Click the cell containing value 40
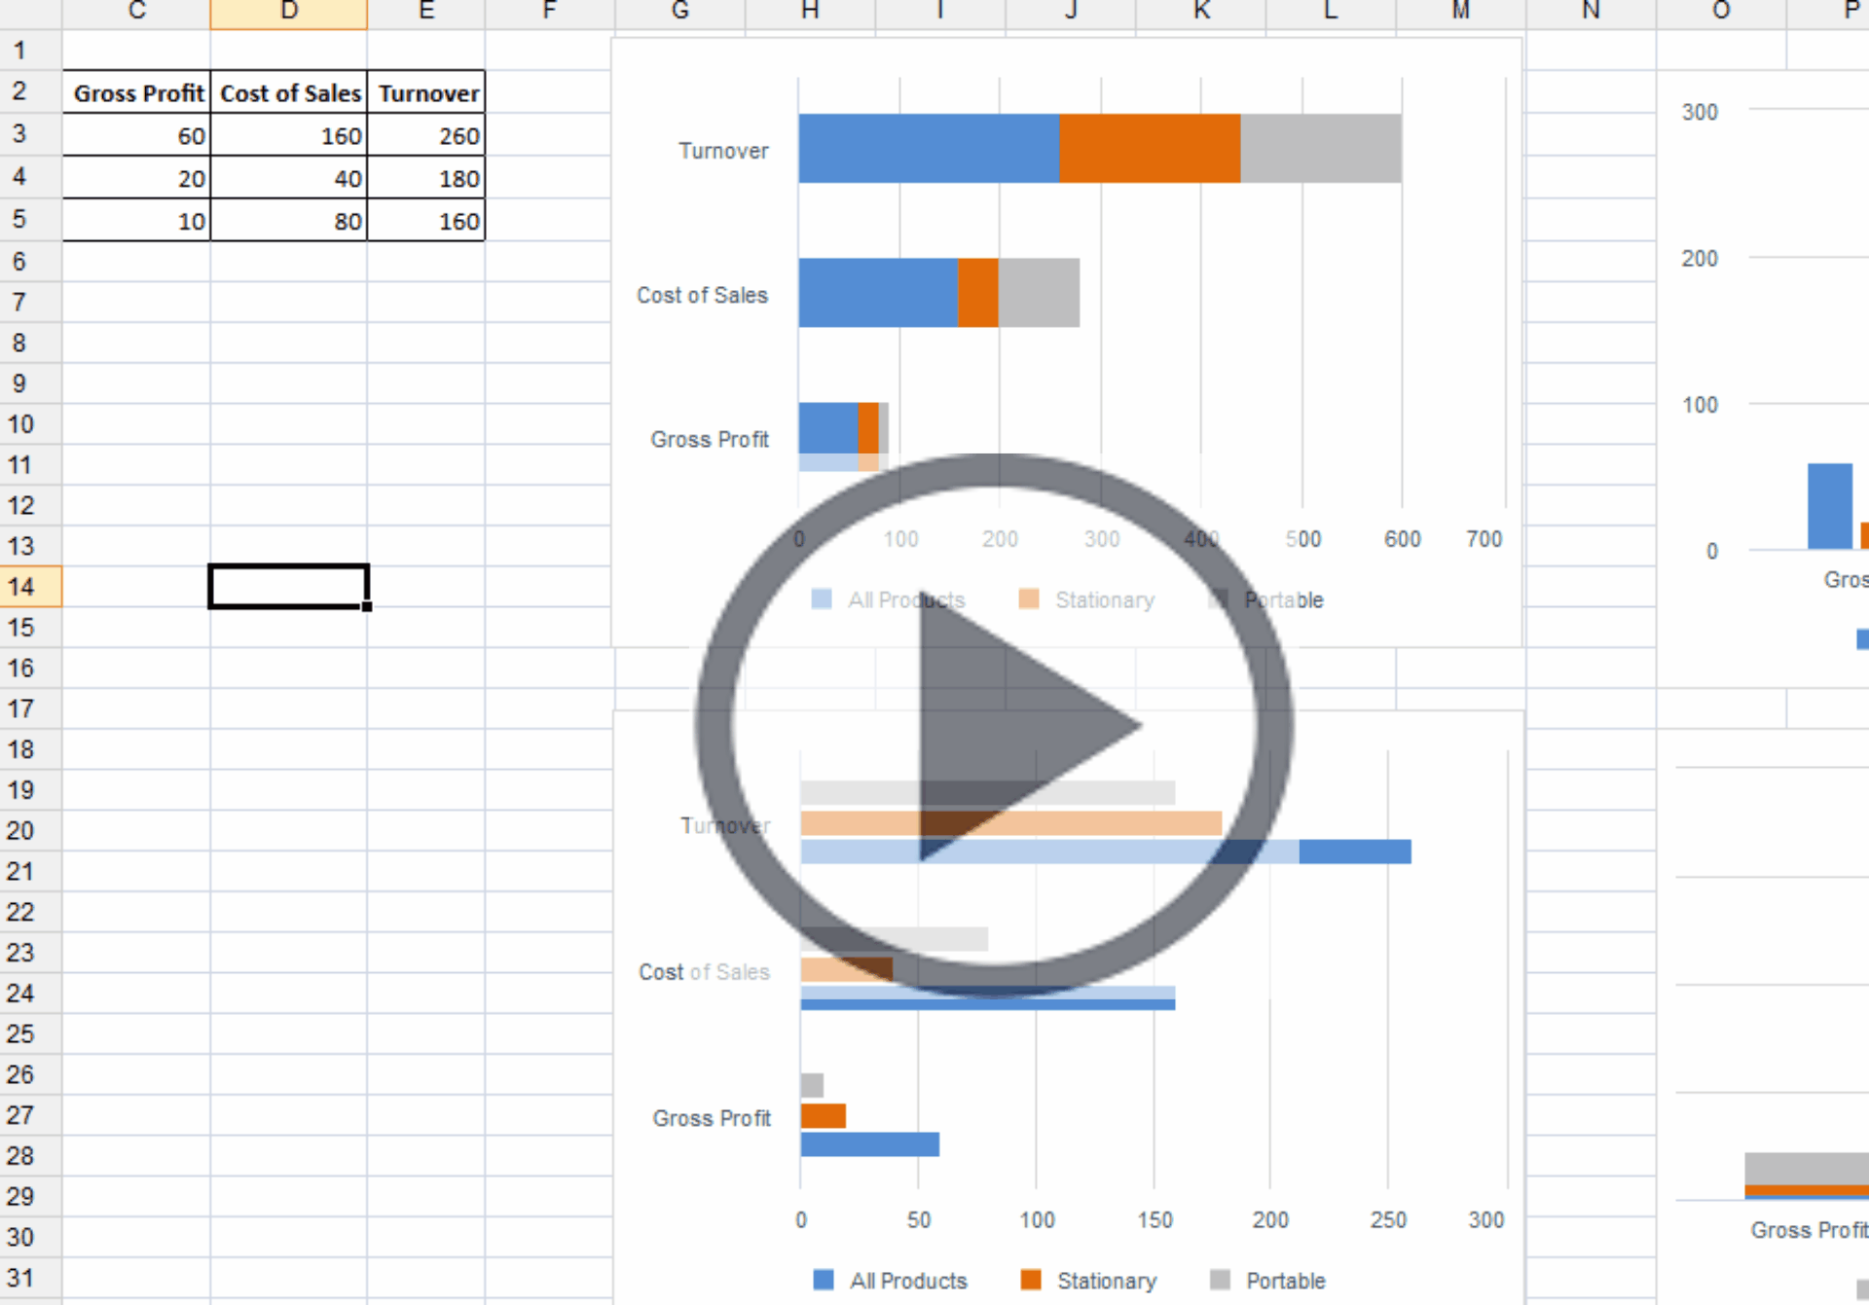This screenshot has height=1305, width=1869. (289, 178)
